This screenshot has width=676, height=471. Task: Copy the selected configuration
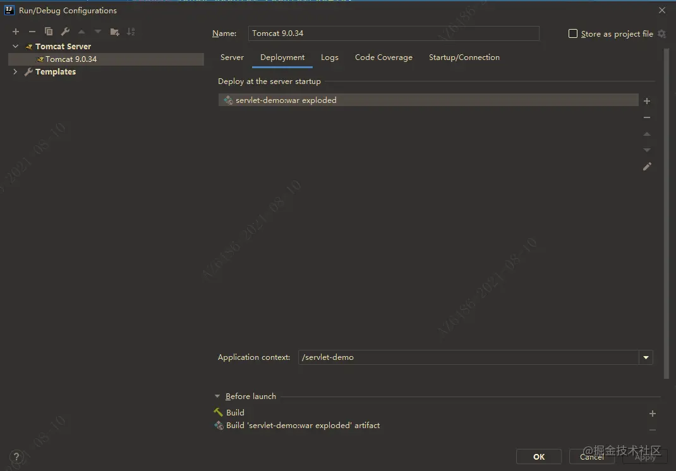(48, 32)
